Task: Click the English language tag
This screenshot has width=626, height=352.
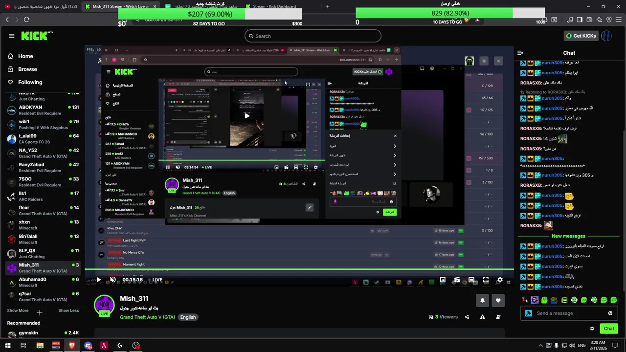Action: click(x=188, y=317)
